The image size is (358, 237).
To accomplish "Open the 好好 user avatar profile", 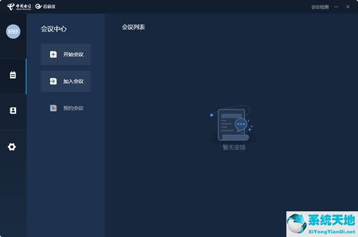I will pos(13,32).
